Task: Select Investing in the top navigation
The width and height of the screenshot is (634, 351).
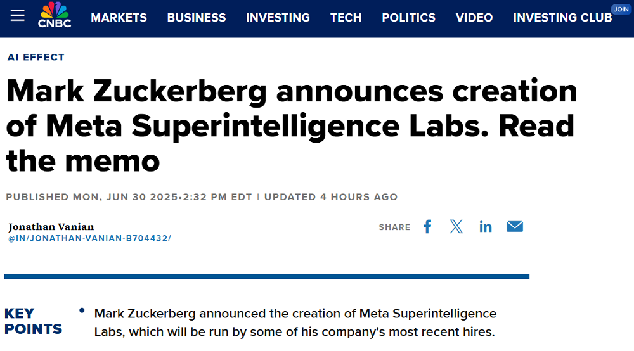Action: 278,18
